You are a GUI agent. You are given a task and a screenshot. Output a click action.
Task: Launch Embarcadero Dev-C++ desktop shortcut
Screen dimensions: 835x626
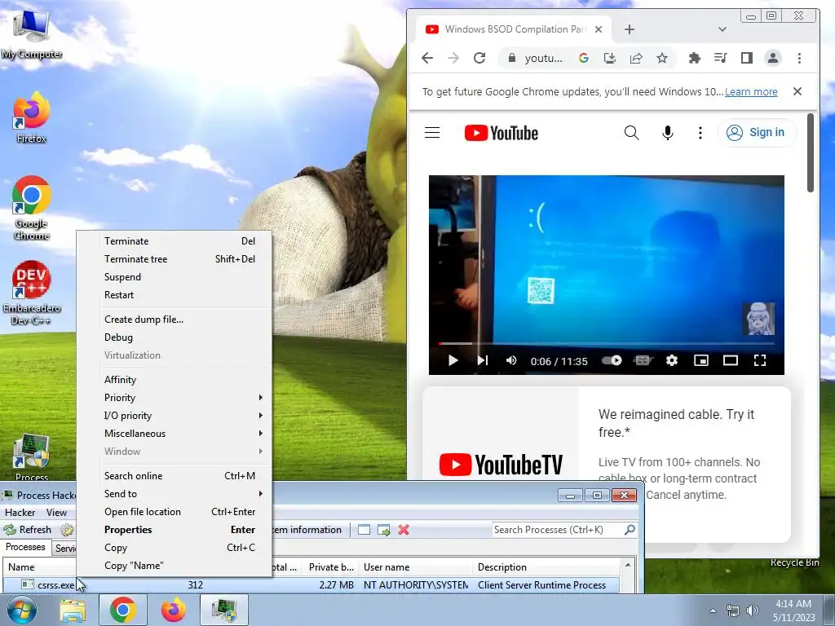[32, 293]
